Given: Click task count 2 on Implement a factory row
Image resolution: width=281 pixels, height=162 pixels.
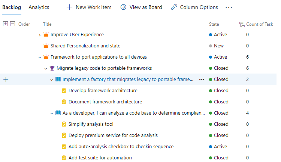Looking at the screenshot, I should (x=248, y=79).
